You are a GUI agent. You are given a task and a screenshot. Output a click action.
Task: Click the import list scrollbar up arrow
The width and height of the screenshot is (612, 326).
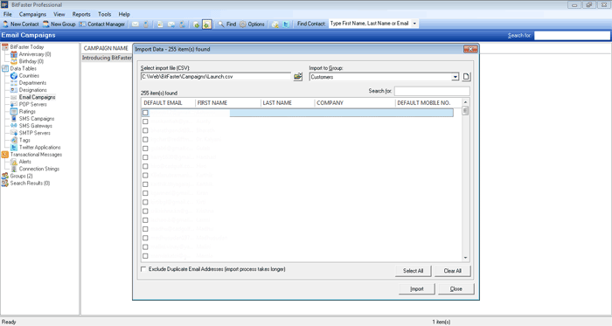(465, 102)
